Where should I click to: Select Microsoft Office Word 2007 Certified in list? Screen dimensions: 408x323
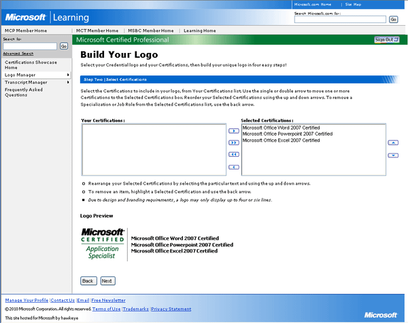281,128
